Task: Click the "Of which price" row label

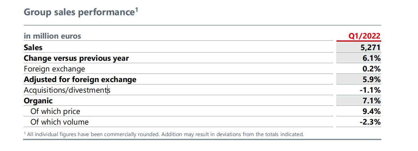Action: tap(55, 112)
